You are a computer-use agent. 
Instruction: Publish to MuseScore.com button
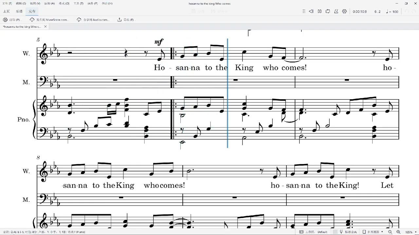(49, 20)
